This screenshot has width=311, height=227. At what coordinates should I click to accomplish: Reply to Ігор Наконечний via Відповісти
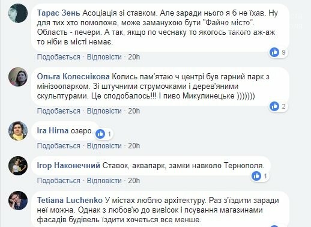(x=104, y=181)
